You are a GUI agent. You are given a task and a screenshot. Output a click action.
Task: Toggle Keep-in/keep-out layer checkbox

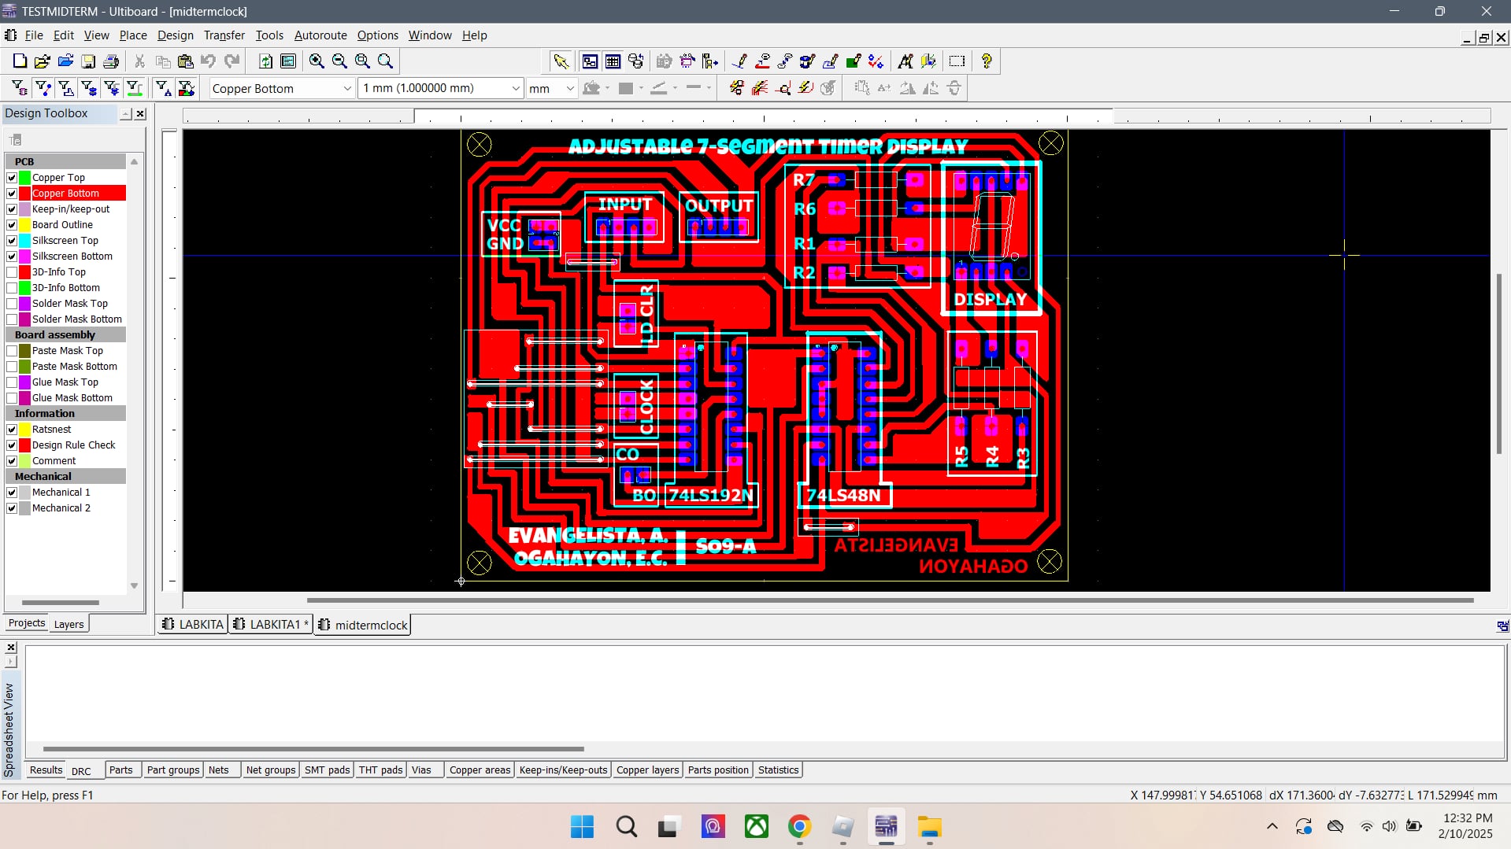pyautogui.click(x=12, y=209)
